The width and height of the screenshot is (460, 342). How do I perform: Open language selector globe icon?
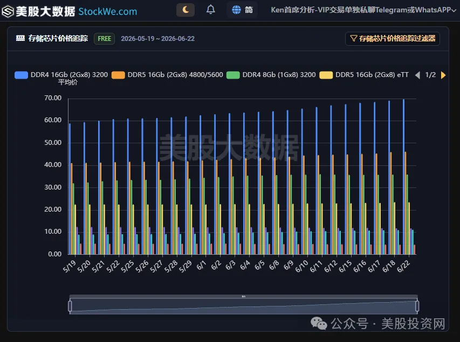[236, 10]
